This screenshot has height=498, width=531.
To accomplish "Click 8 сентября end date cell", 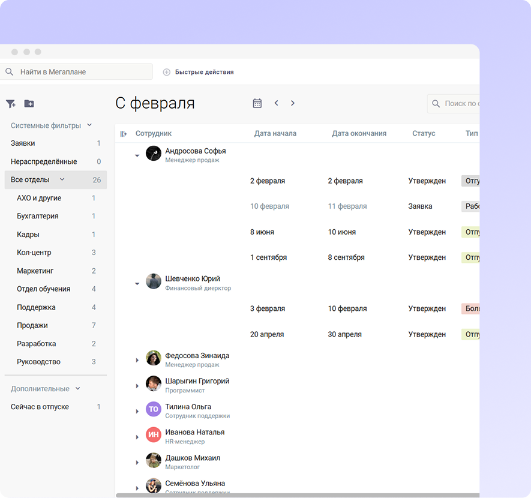I will click(346, 257).
